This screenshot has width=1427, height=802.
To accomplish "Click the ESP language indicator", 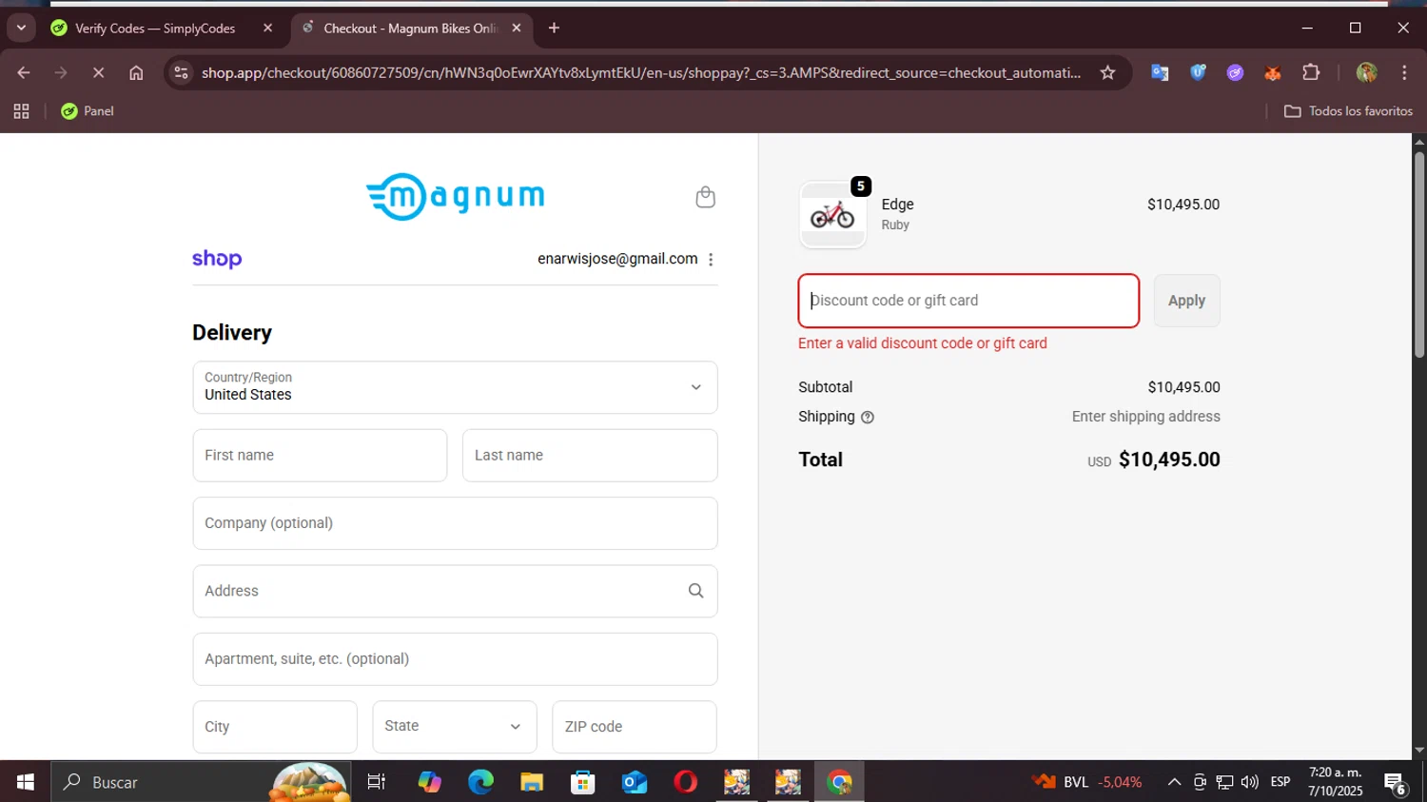I will 1280,782.
